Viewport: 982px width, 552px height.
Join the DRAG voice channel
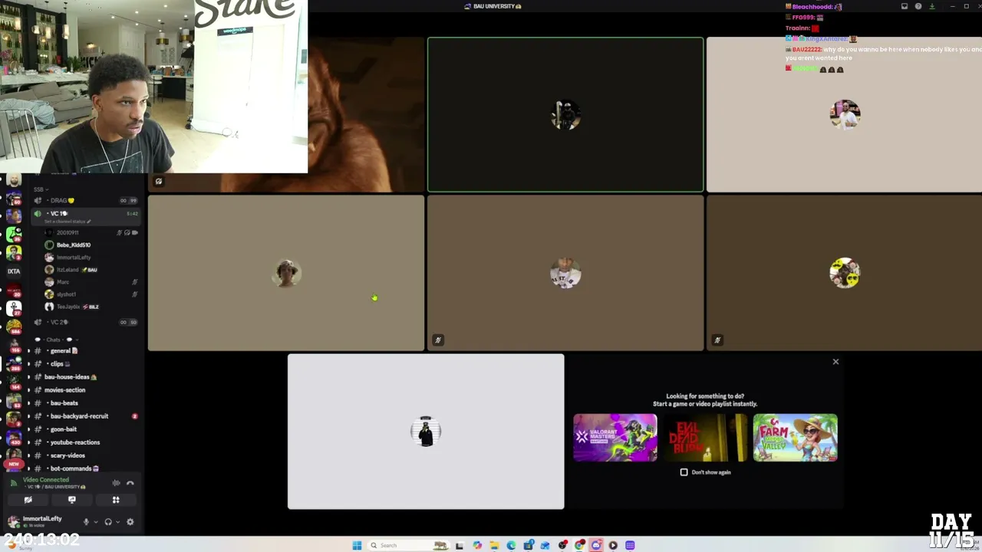point(84,201)
